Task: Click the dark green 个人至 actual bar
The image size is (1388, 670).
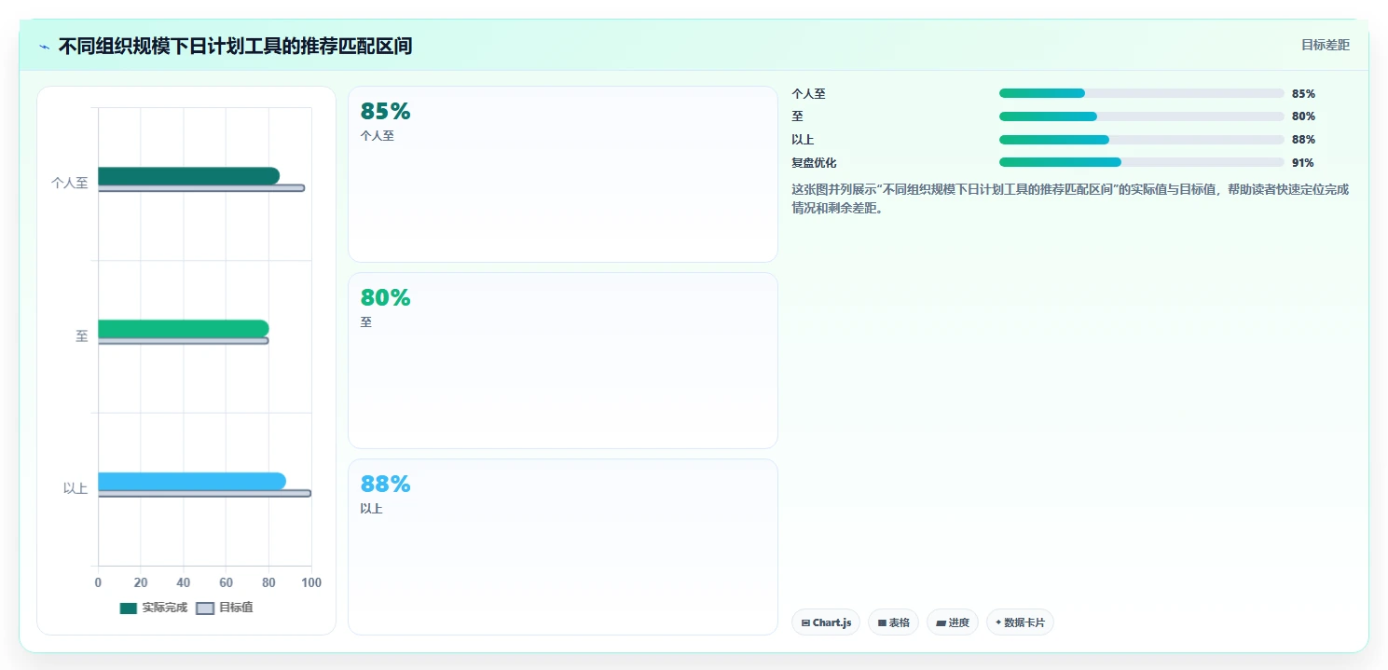Action: (x=188, y=176)
